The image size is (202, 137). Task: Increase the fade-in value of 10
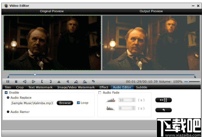[x=133, y=99]
